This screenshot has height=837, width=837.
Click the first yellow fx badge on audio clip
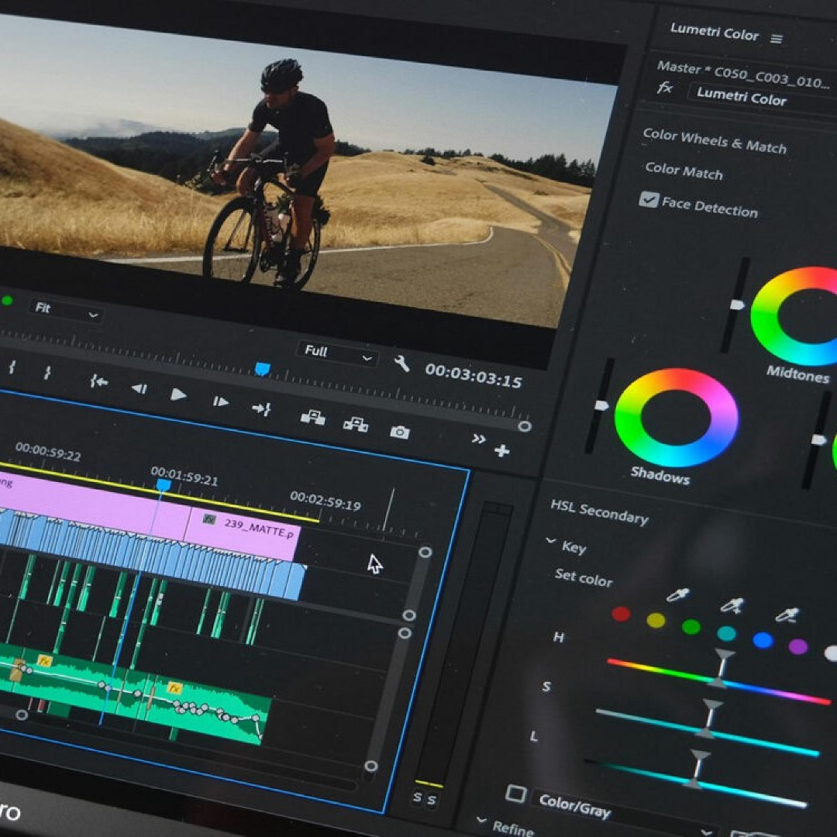(45, 661)
